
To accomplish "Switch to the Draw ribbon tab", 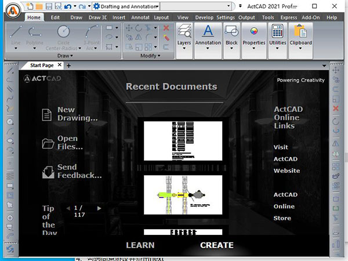I will 77,17.
